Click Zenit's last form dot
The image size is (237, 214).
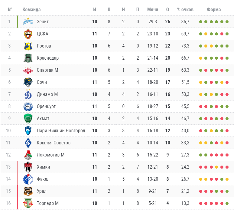pyautogui.click(x=227, y=22)
